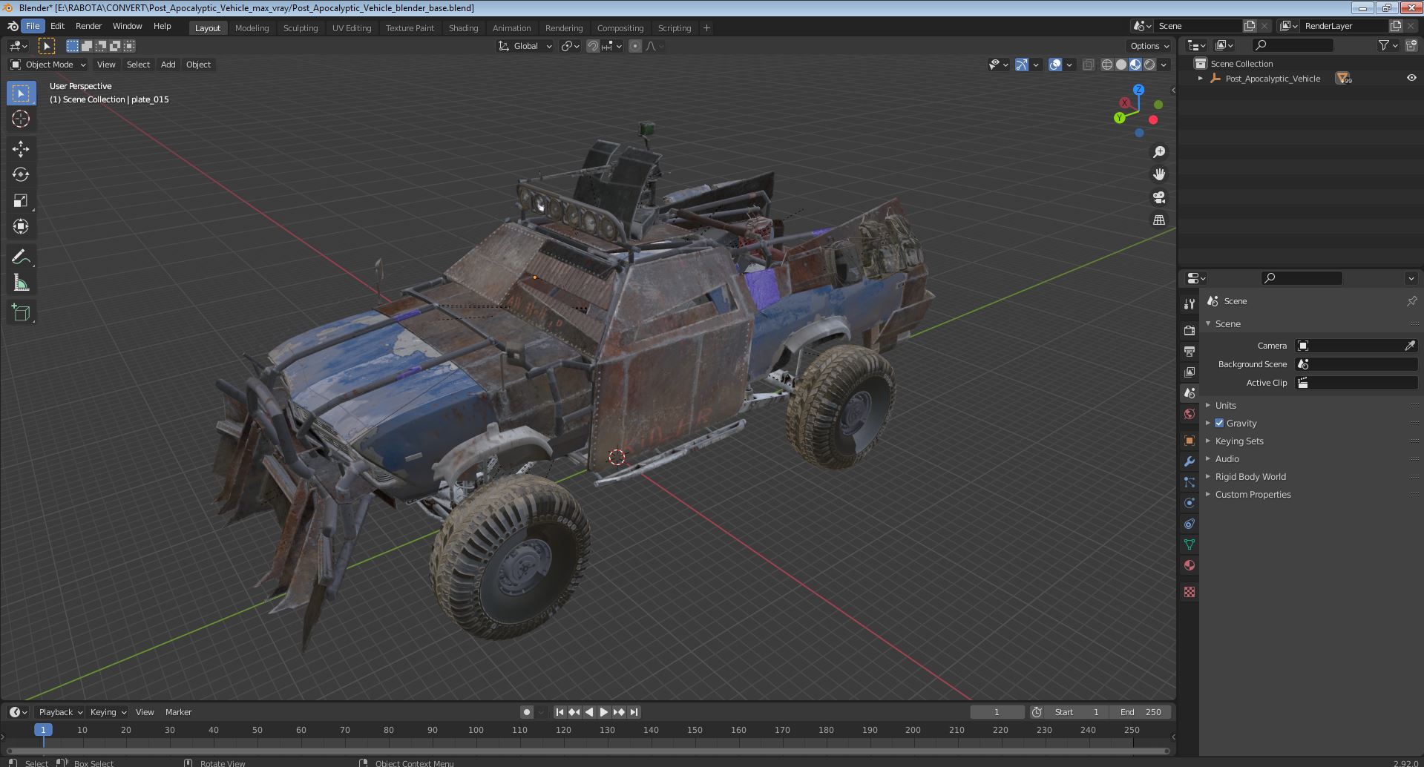Toggle the camera view icon

(x=1158, y=197)
